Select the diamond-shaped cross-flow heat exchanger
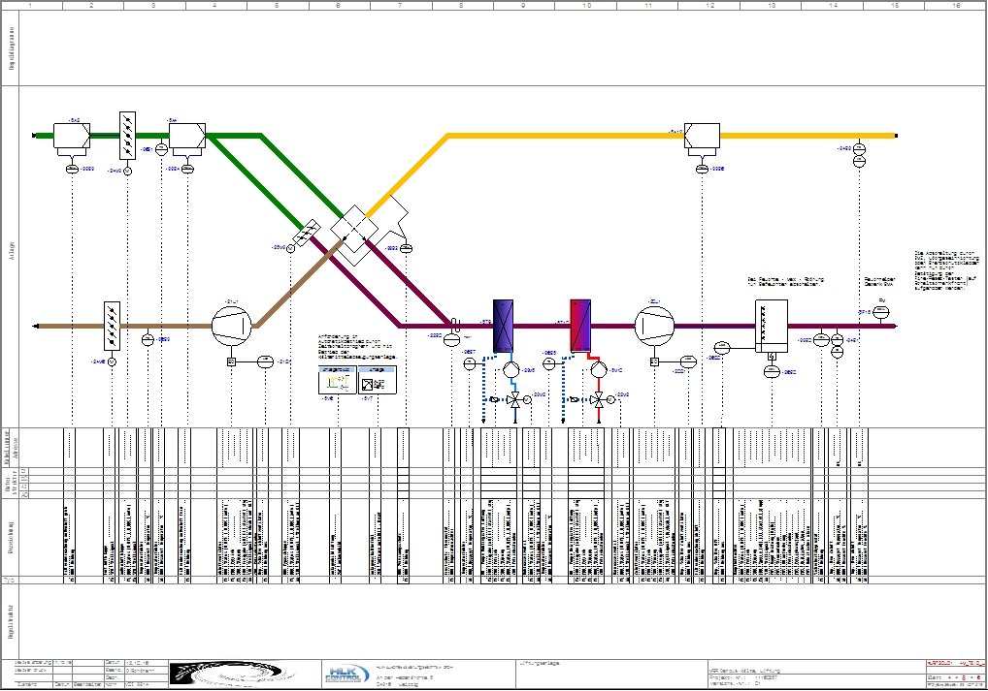The height and width of the screenshot is (691, 988). tap(354, 229)
